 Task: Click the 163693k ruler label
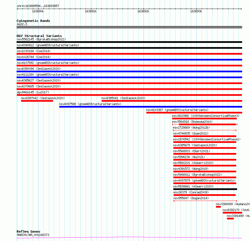pos(196,11)
